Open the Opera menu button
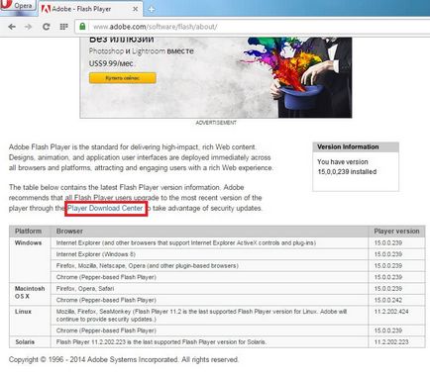Viewport: 430px width, 377px height. click(x=17, y=6)
